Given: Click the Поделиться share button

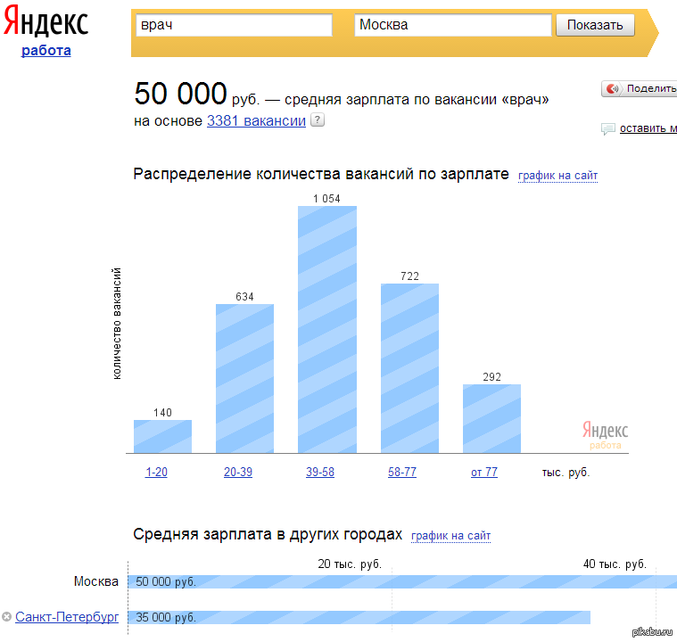Looking at the screenshot, I should pos(640,89).
